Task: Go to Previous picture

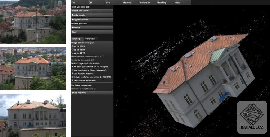Action: pyautogui.click(x=92, y=28)
